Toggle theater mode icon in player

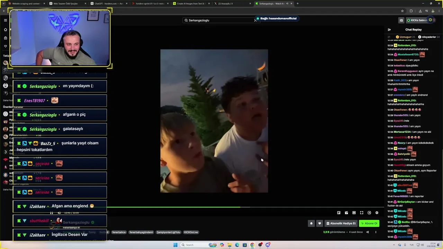pyautogui.click(x=354, y=213)
